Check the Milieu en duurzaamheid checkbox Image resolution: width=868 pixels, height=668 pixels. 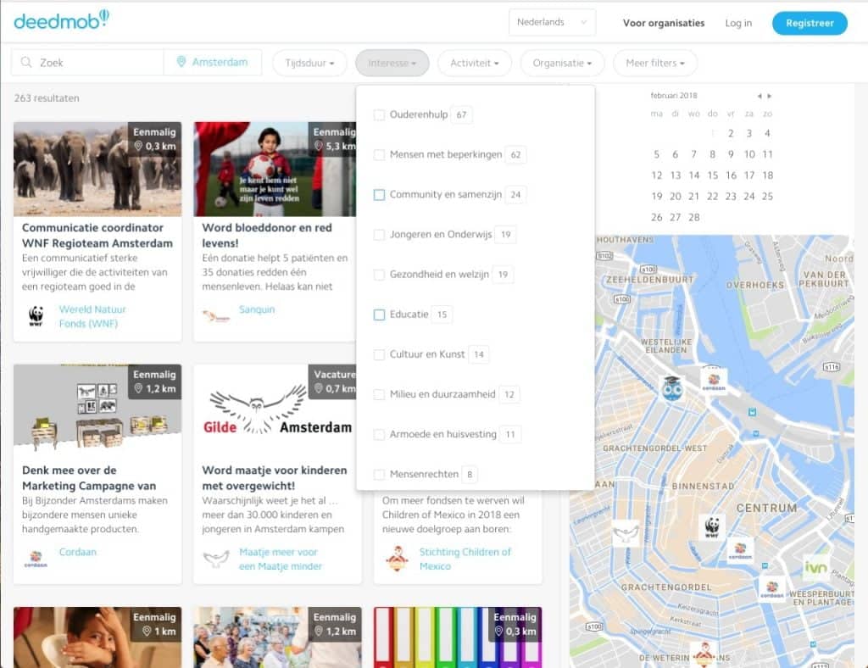tap(379, 394)
